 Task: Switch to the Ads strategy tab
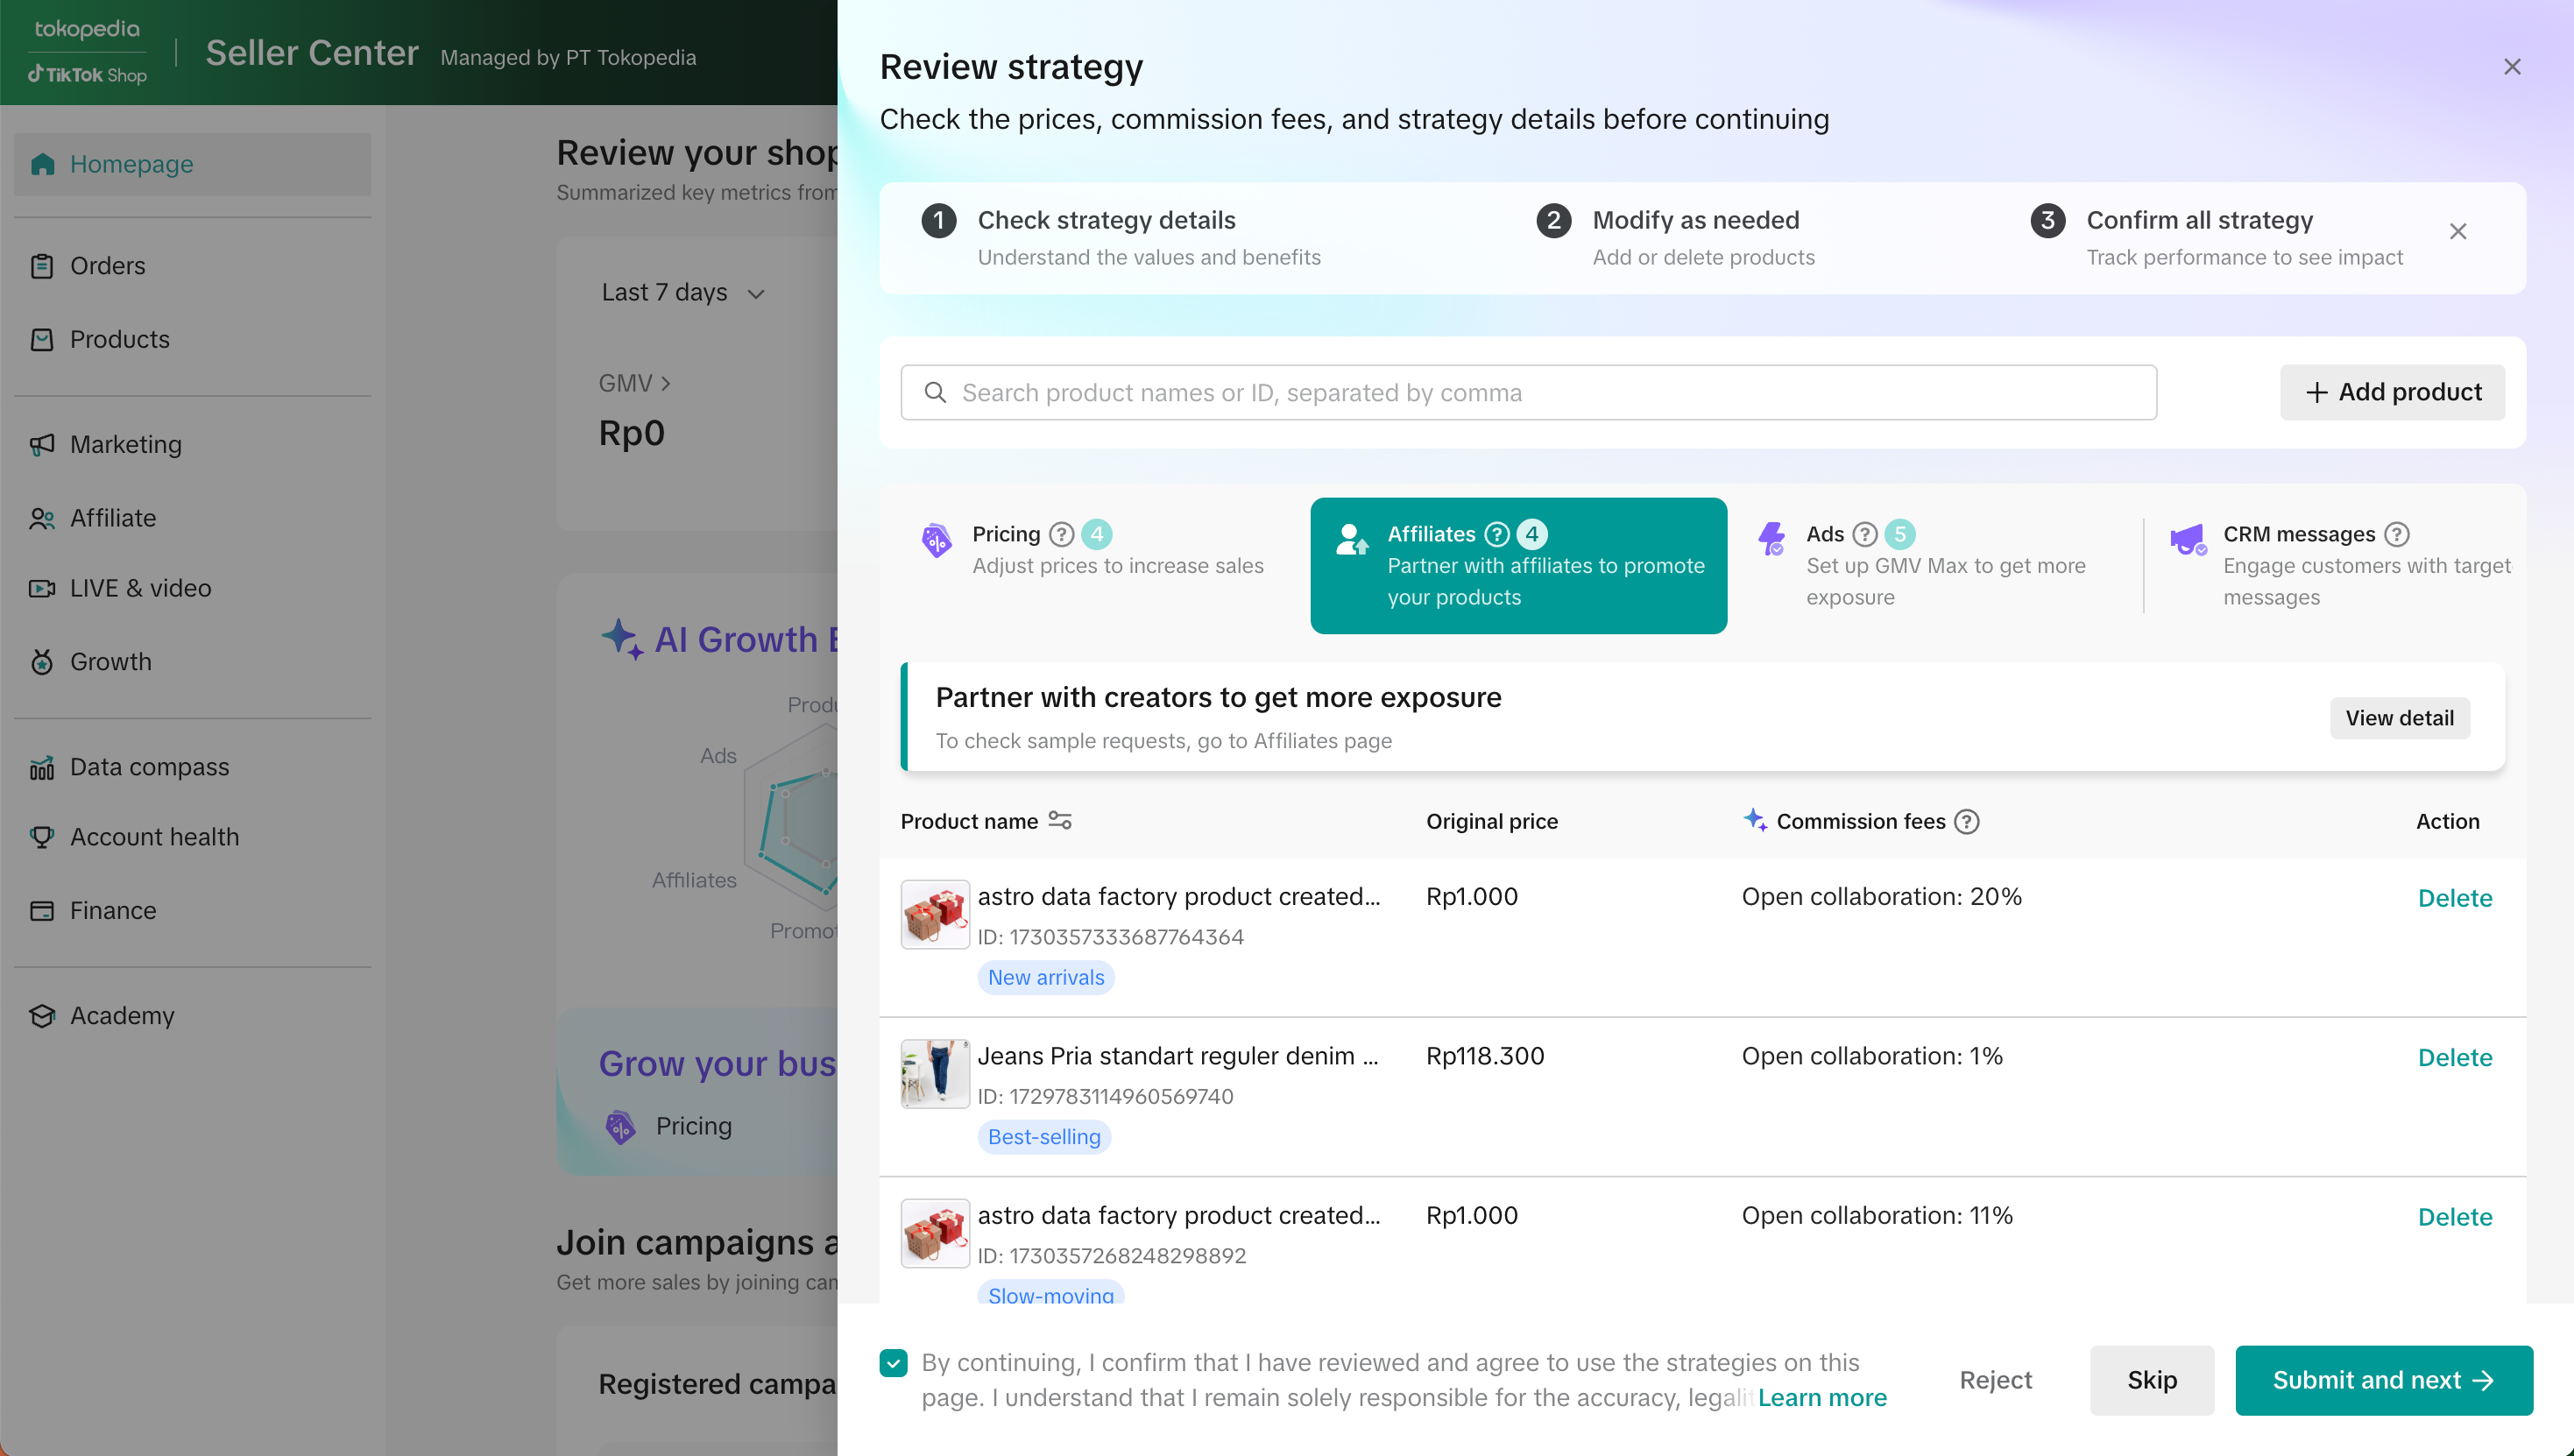(x=1934, y=565)
